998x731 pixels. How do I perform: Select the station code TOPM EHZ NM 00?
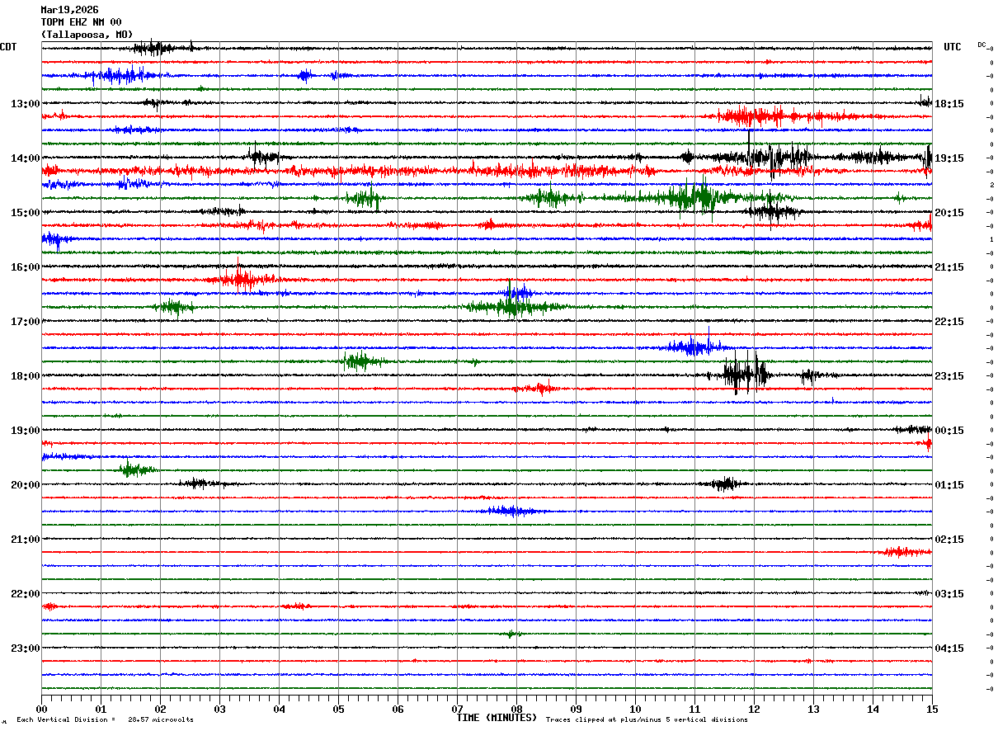[x=81, y=22]
